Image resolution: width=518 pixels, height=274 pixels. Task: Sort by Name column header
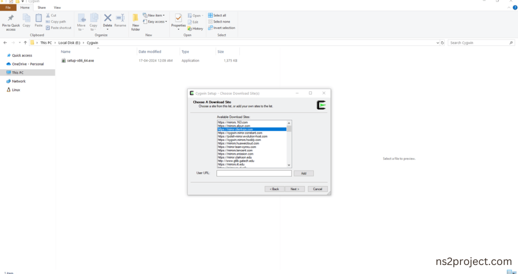pos(65,52)
